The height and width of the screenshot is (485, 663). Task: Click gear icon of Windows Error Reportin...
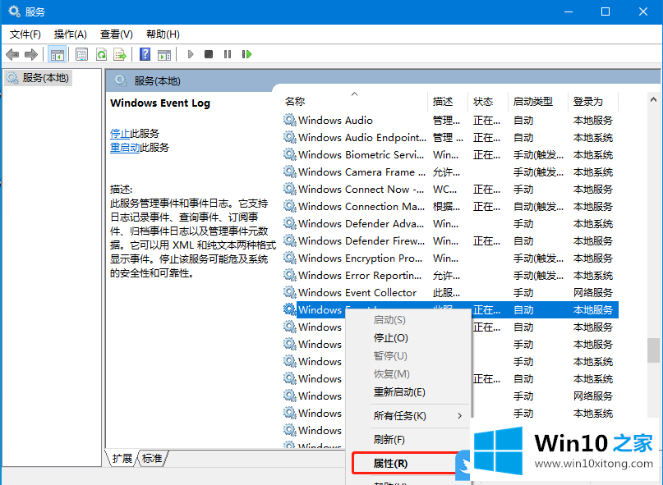tap(290, 275)
